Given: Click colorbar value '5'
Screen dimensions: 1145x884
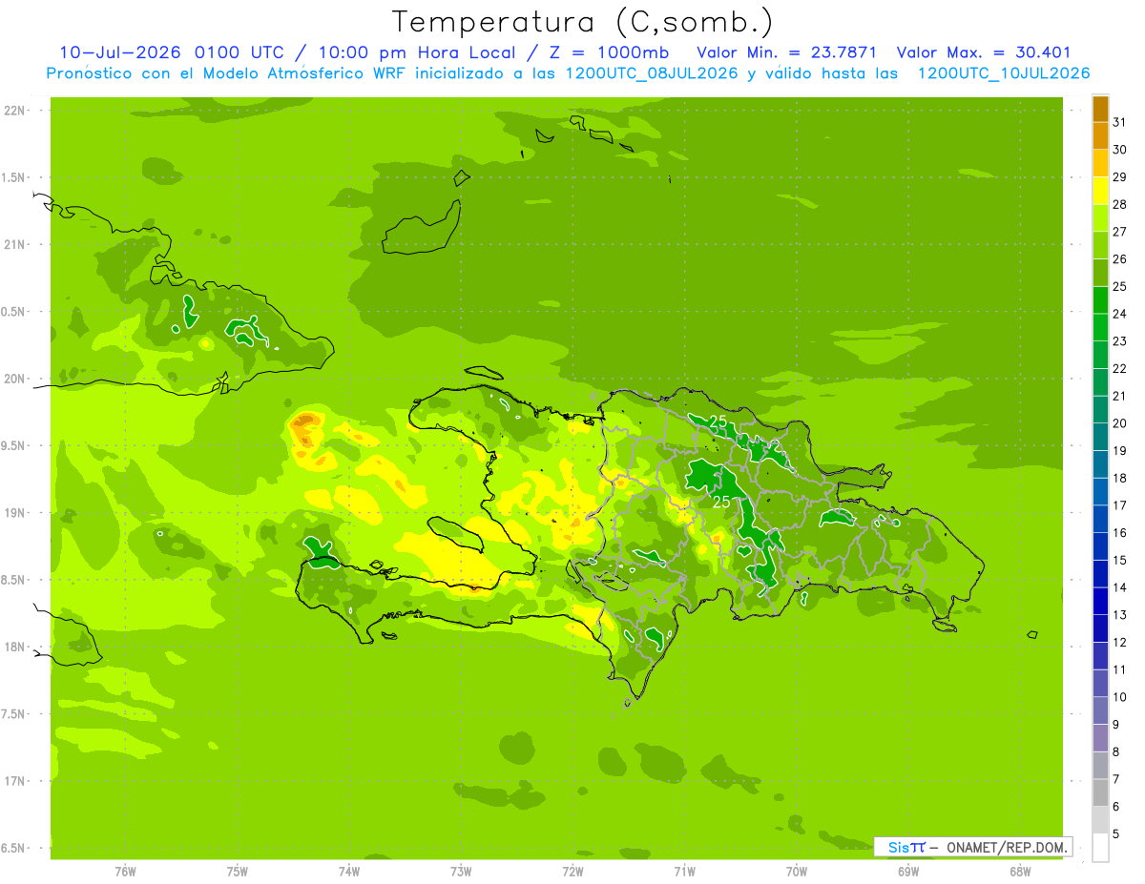Looking at the screenshot, I should (1116, 834).
